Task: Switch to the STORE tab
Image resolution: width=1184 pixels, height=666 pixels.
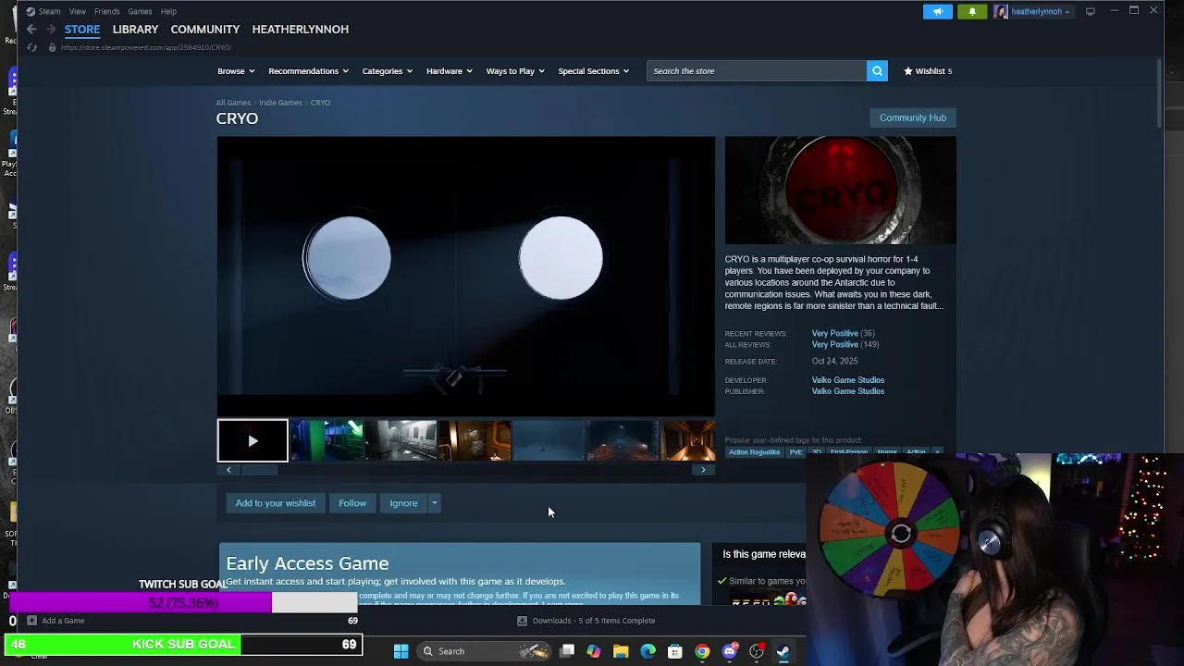Action: click(82, 30)
